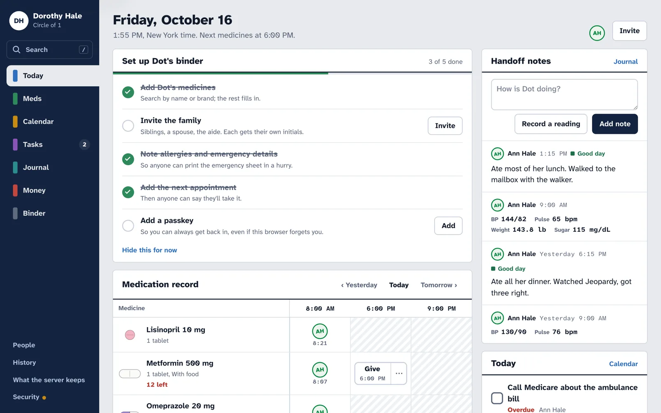Open the Calendar section in sidebar
This screenshot has width=661, height=413.
coord(53,121)
